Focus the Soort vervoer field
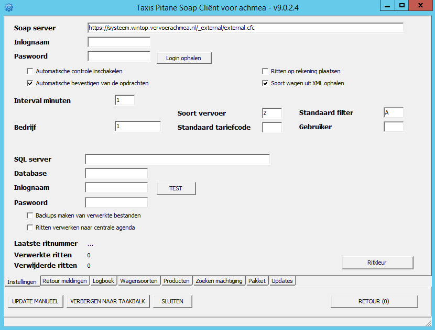The width and height of the screenshot is (435, 330). pos(272,113)
